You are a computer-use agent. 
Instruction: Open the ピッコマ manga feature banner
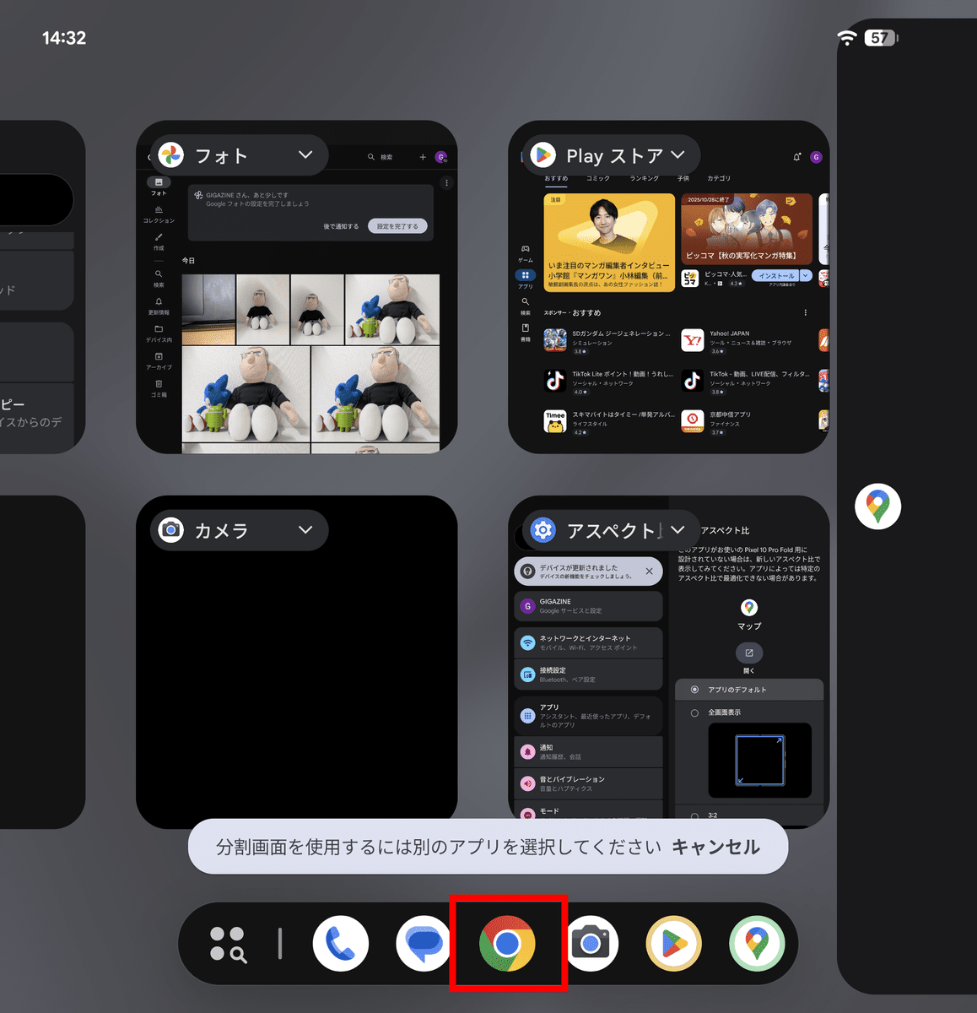coord(747,229)
